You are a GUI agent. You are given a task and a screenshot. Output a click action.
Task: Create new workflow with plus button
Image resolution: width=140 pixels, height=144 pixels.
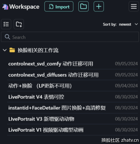click(99, 7)
